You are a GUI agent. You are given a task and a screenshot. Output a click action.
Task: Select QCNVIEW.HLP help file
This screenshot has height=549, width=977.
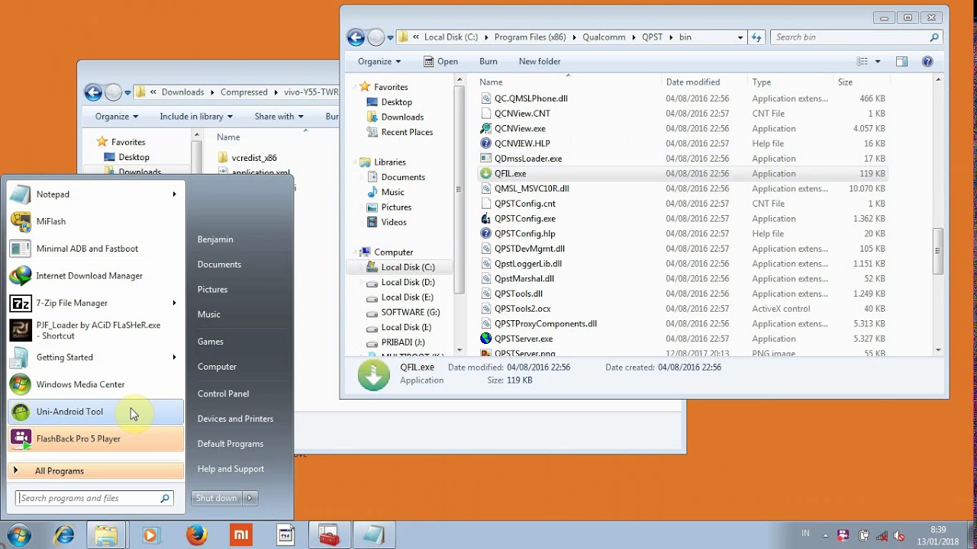pos(522,143)
